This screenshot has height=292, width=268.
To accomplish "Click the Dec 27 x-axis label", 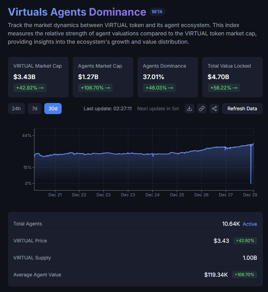I will click(x=226, y=195).
